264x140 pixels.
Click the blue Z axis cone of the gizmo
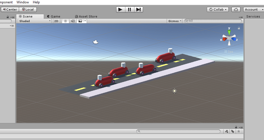(x=234, y=39)
